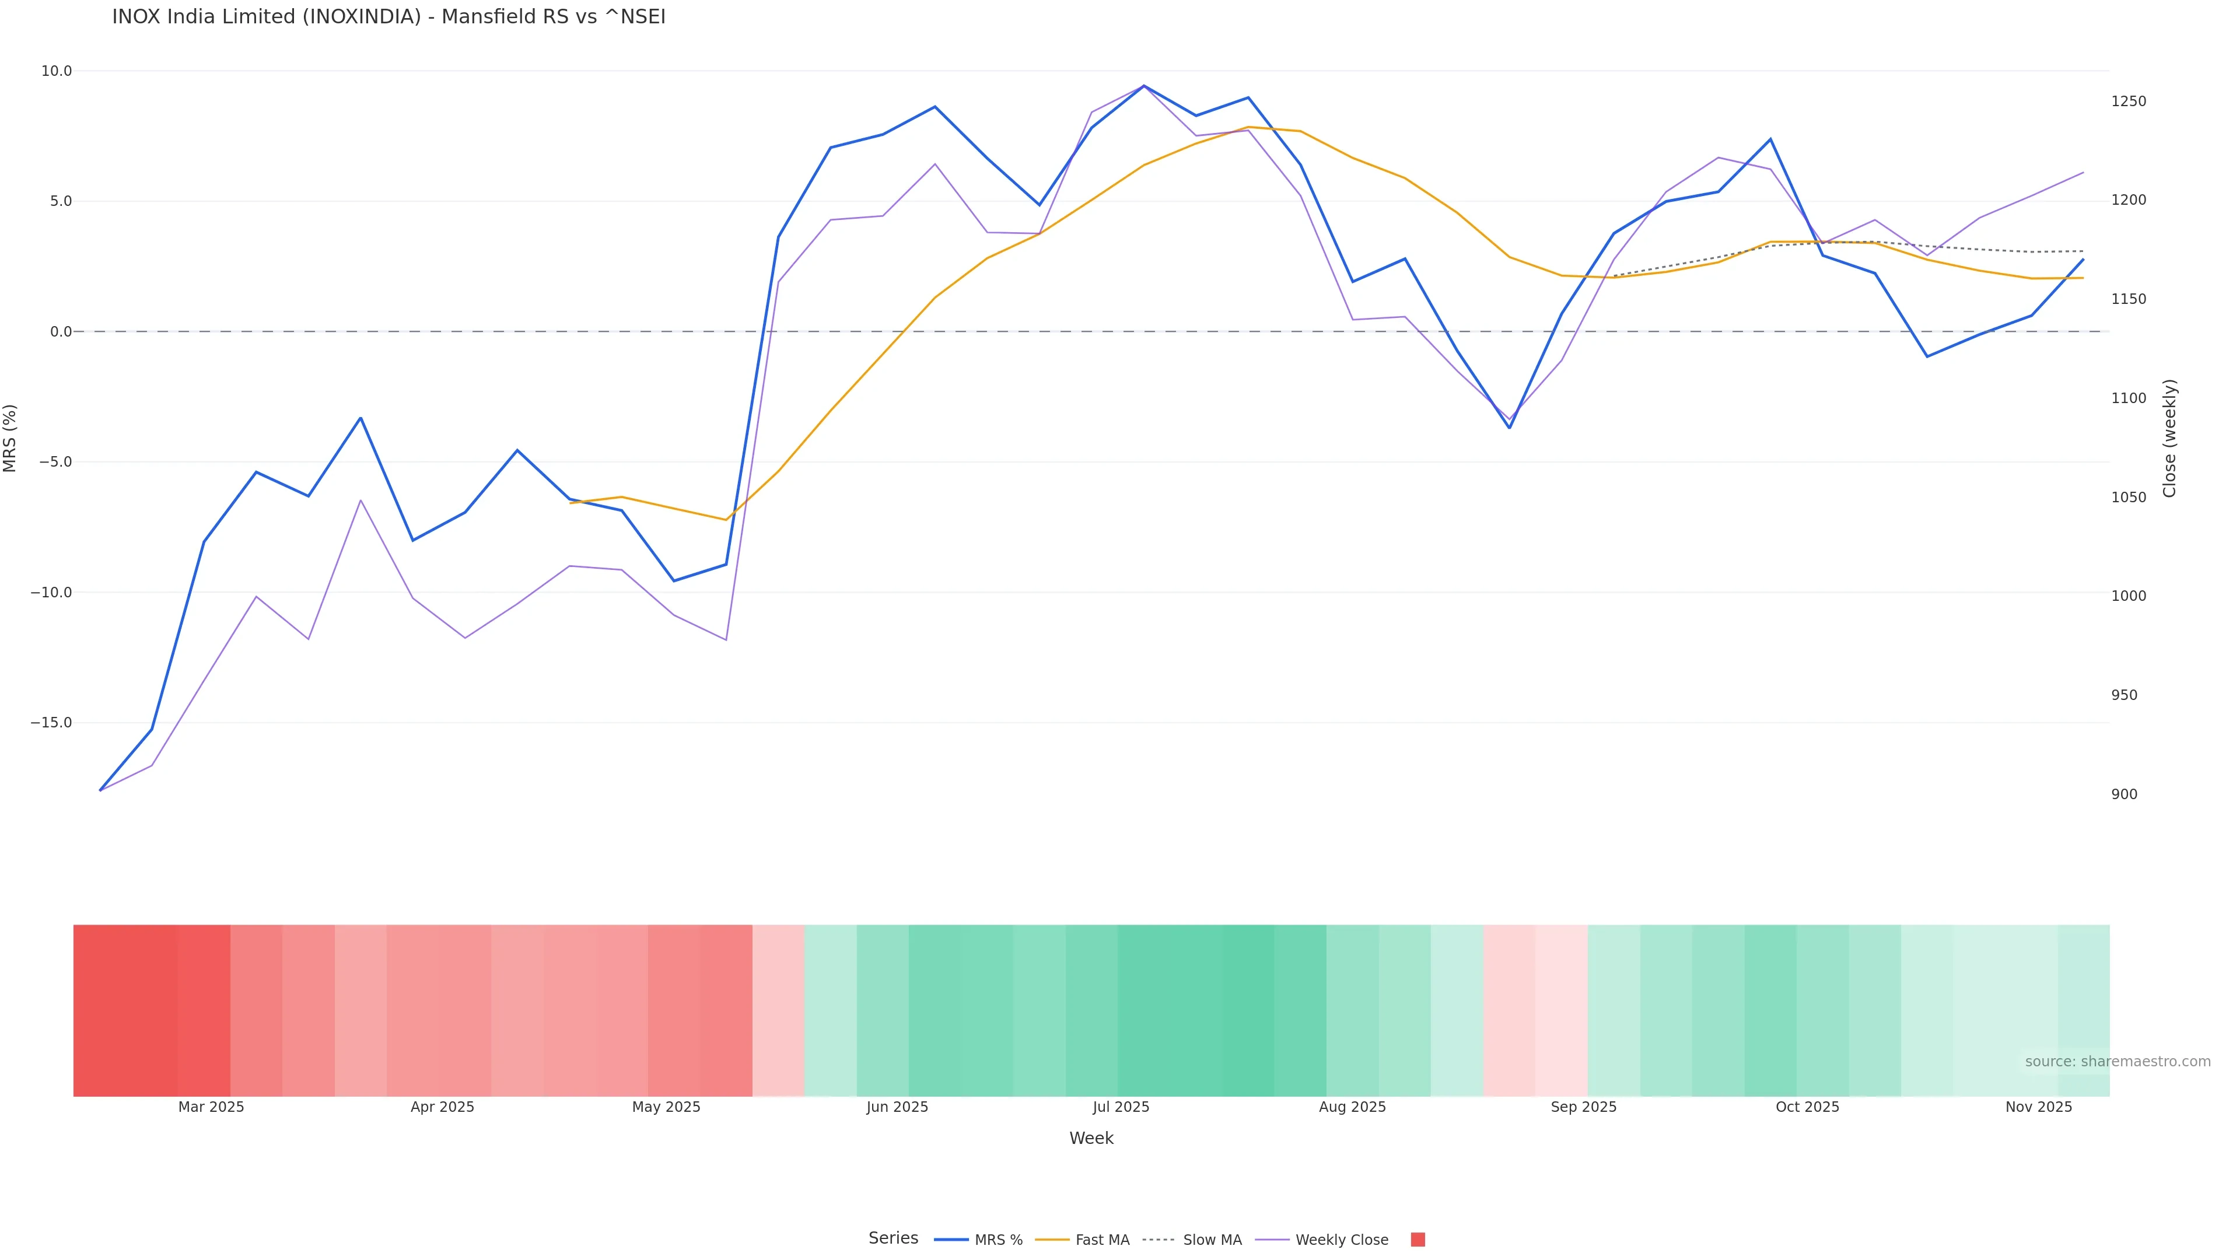Click the orange Fast MA legend line marker
Screen dimensions: 2240x1260
coord(1052,1240)
